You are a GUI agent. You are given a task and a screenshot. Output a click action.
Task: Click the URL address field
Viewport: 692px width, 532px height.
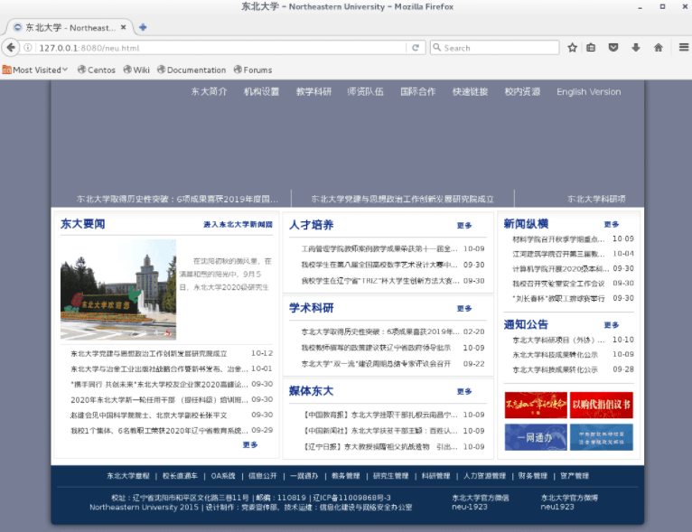pyautogui.click(x=220, y=48)
